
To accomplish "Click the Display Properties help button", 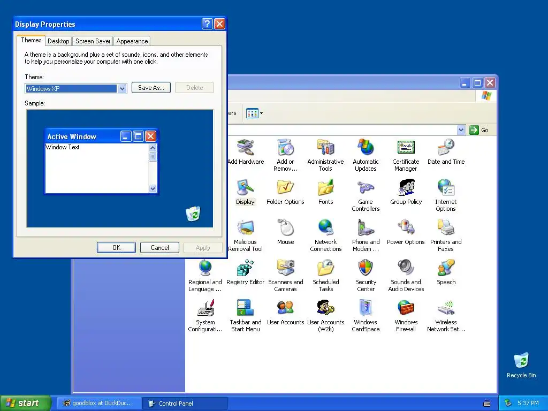I will pyautogui.click(x=207, y=24).
